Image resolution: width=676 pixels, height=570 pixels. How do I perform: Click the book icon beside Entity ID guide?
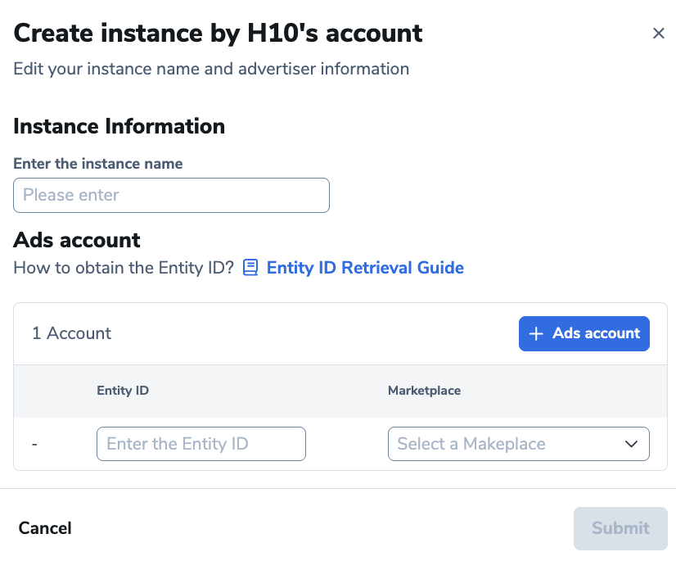[250, 268]
